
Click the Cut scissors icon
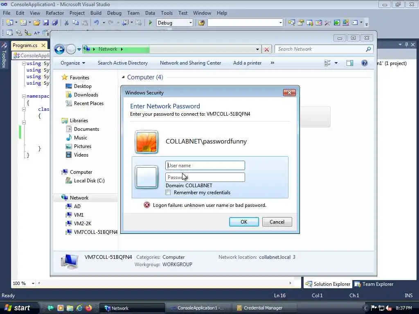coord(67,23)
